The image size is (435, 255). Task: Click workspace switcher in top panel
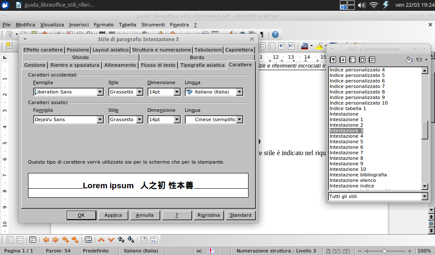[x=347, y=5]
